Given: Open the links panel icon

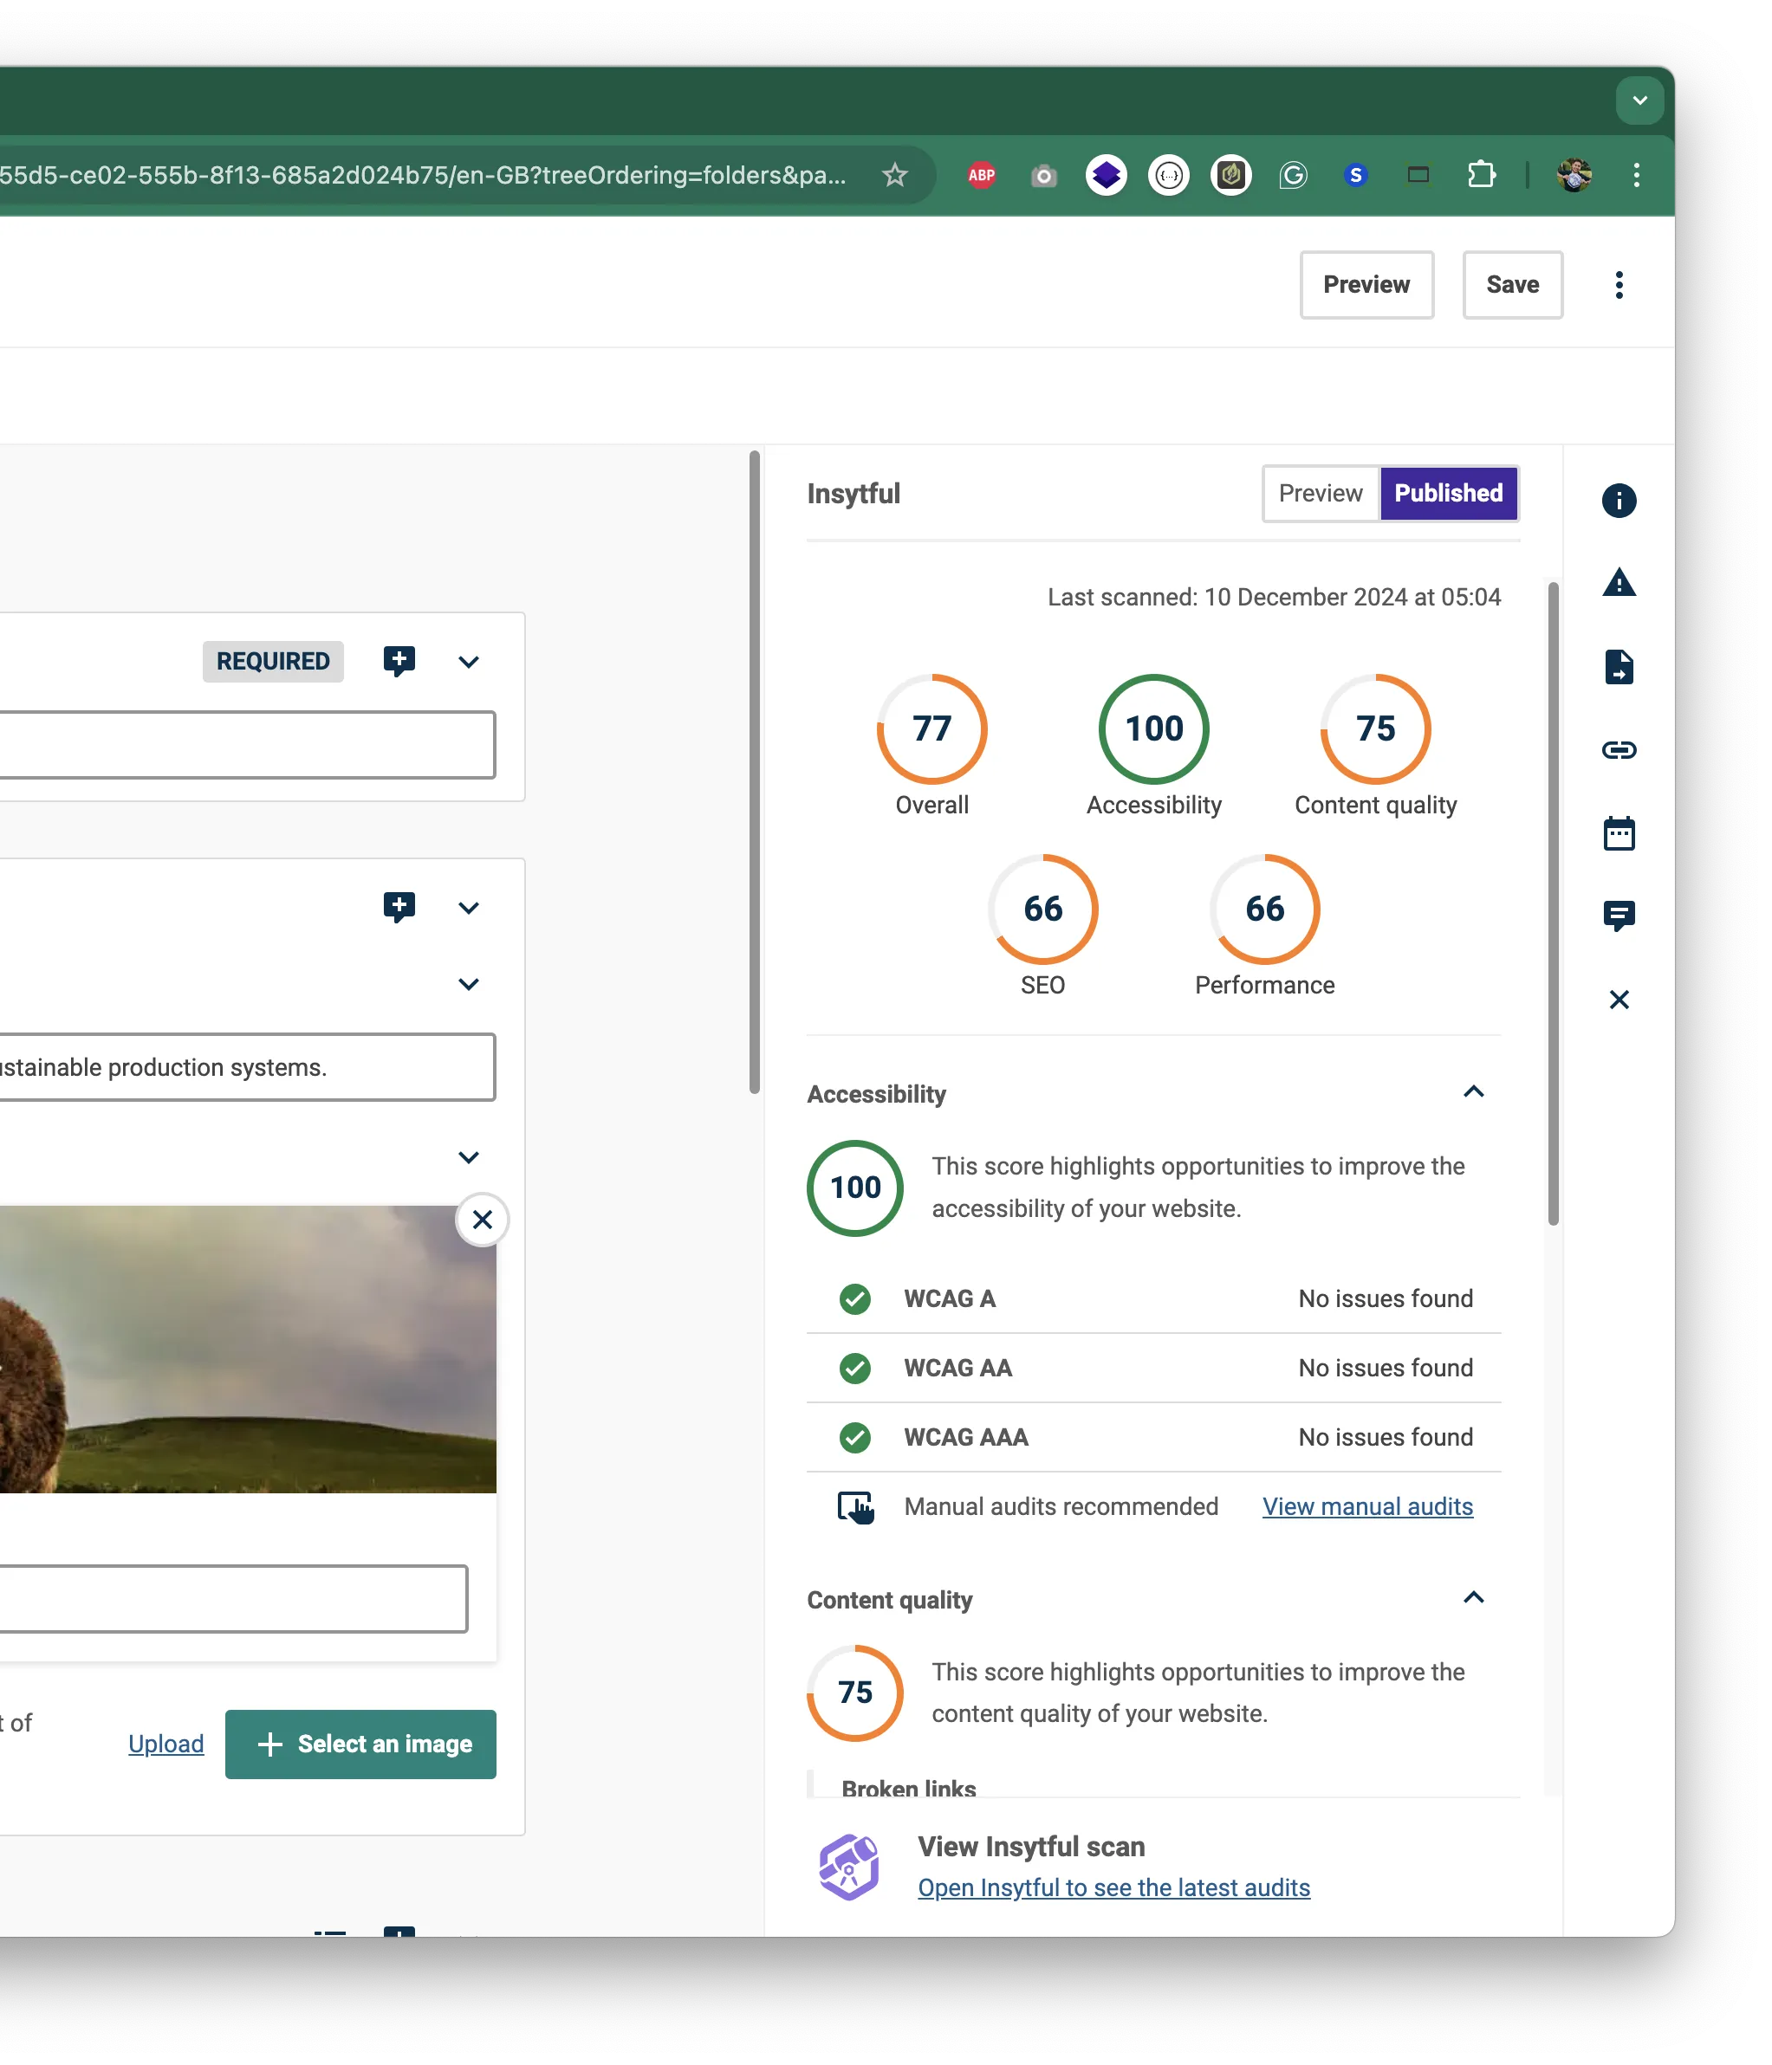Looking at the screenshot, I should (x=1619, y=750).
